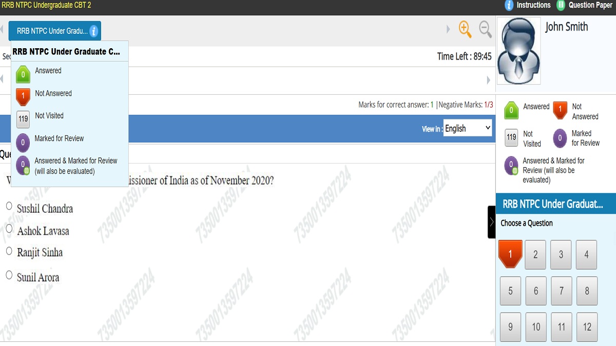Open the Question Paper icon
This screenshot has height=346, width=616.
pos(561,5)
